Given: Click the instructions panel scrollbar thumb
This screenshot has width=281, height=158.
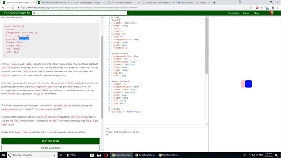Looking at the screenshot, I should [102, 77].
